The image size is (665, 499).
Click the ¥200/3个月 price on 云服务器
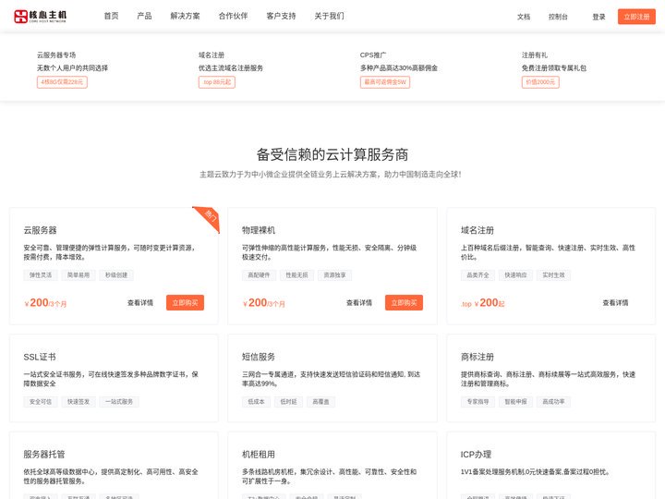45,302
